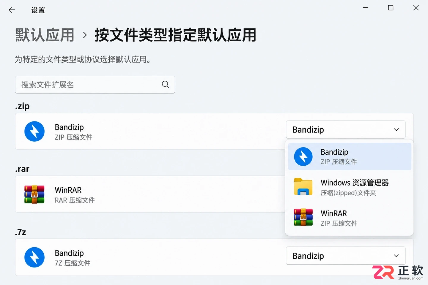Click the 7Z 压缩文件 description
Screen dimensions: 428x285
tap(73, 263)
